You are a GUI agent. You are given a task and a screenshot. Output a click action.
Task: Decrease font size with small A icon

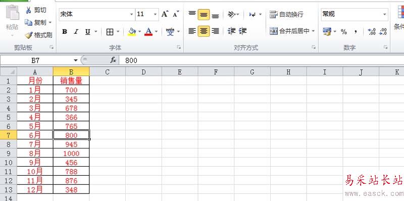click(176, 14)
